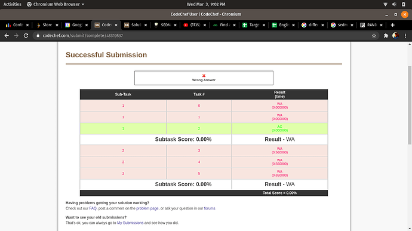Click the Task # column header
The image size is (412, 231).
(199, 94)
